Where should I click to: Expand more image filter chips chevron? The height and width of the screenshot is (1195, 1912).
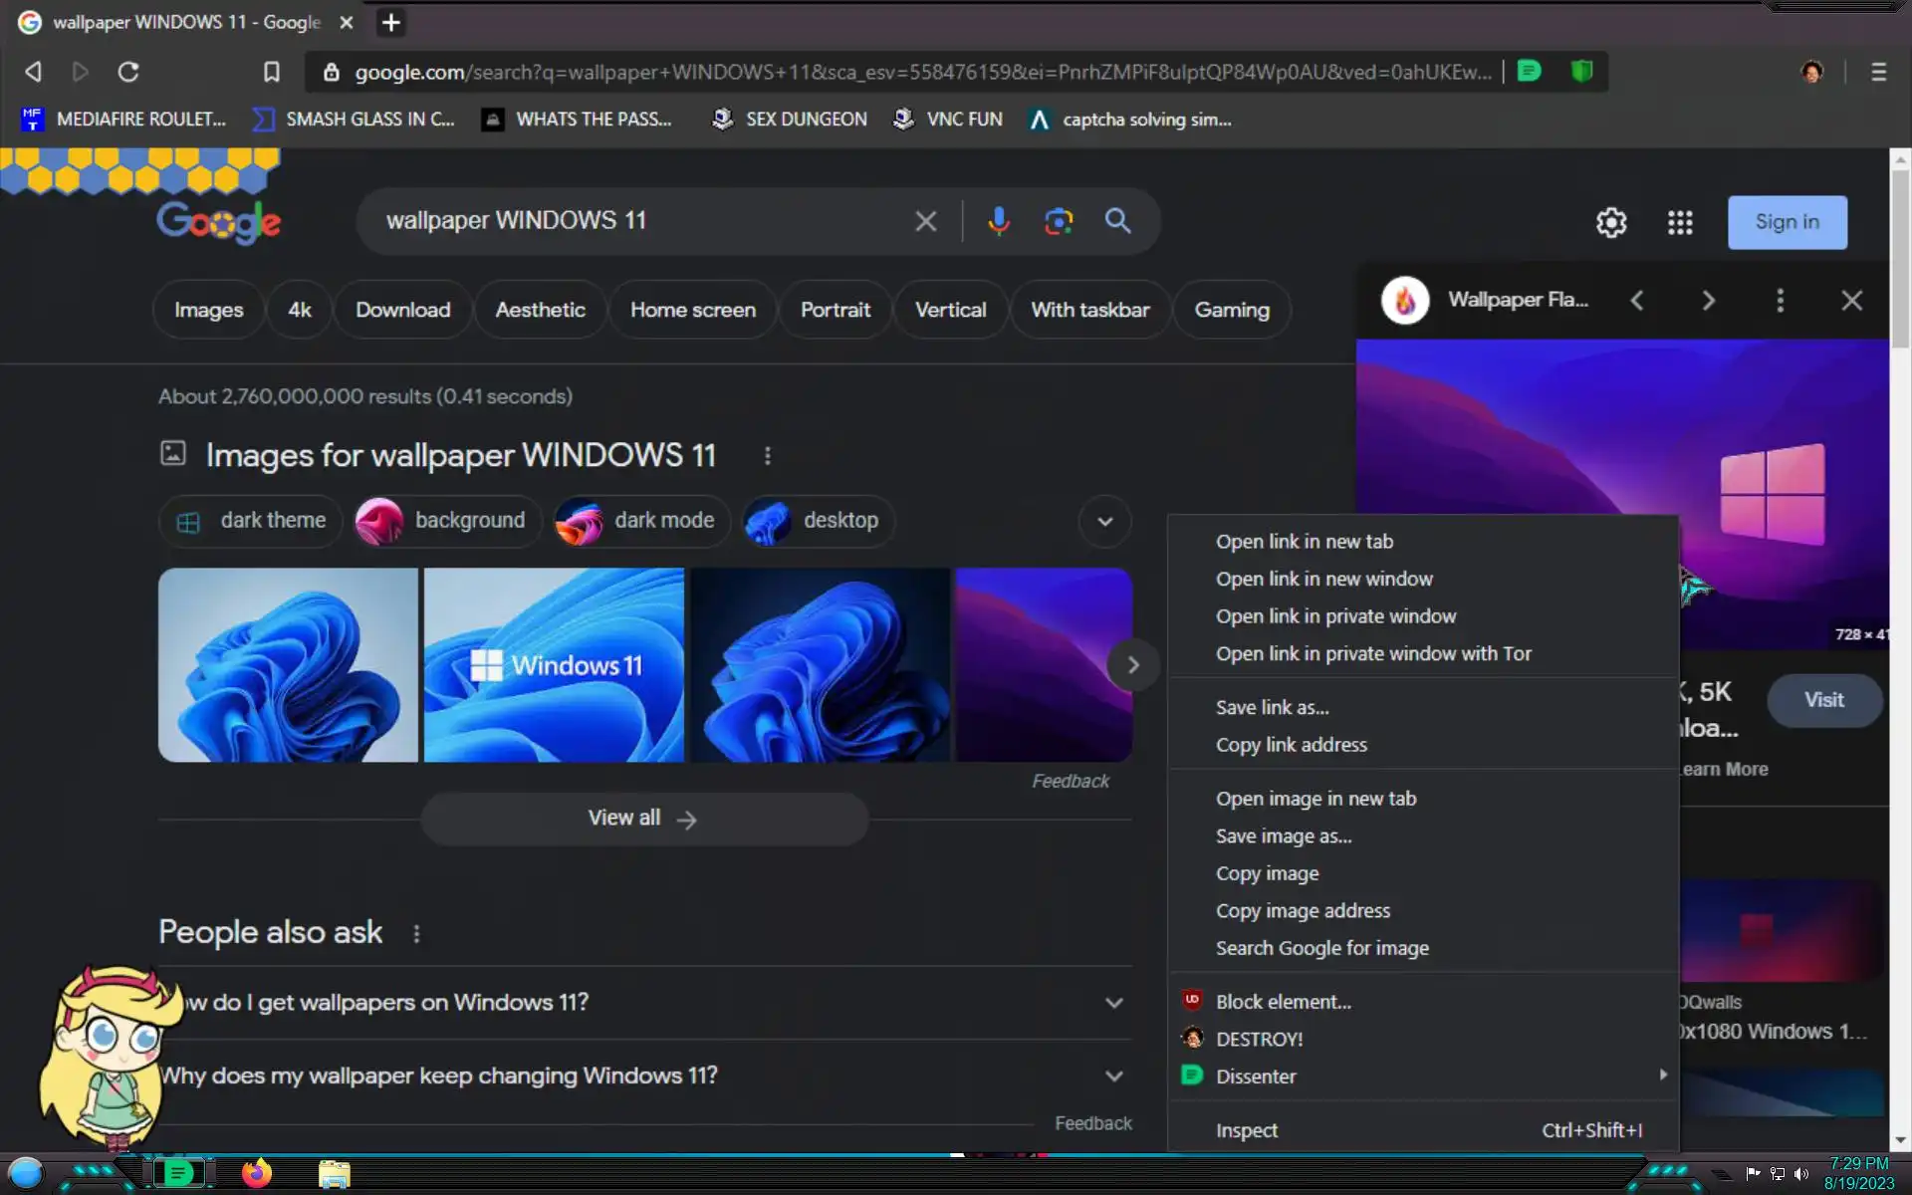coord(1104,521)
